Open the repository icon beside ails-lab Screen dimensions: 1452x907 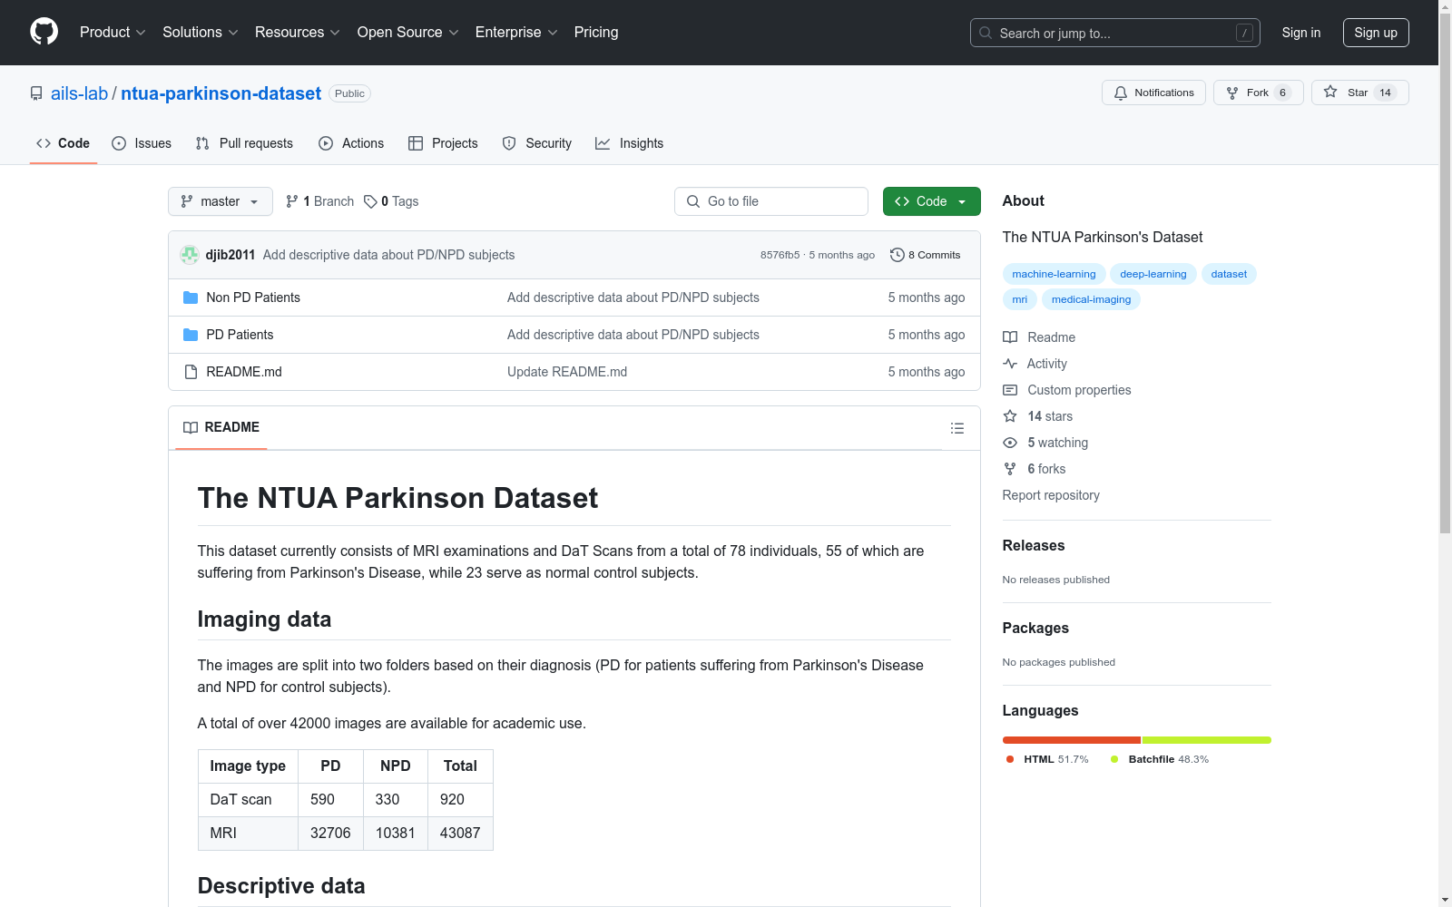36,93
